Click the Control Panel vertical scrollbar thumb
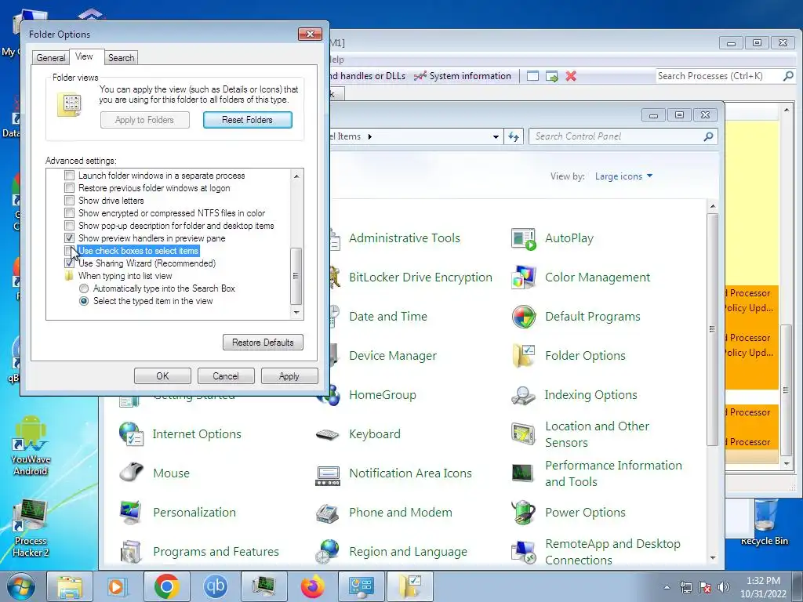The image size is (803, 602). coord(712,329)
